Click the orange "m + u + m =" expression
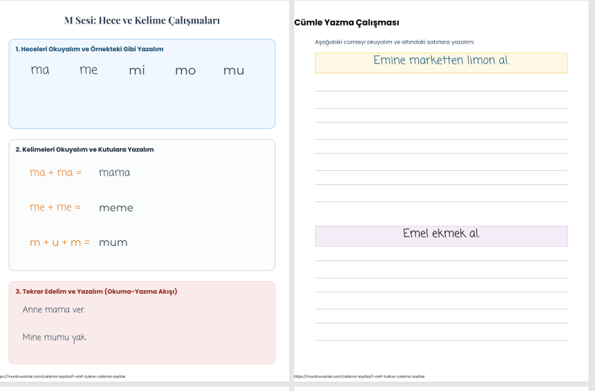This screenshot has height=391, width=595. [60, 242]
